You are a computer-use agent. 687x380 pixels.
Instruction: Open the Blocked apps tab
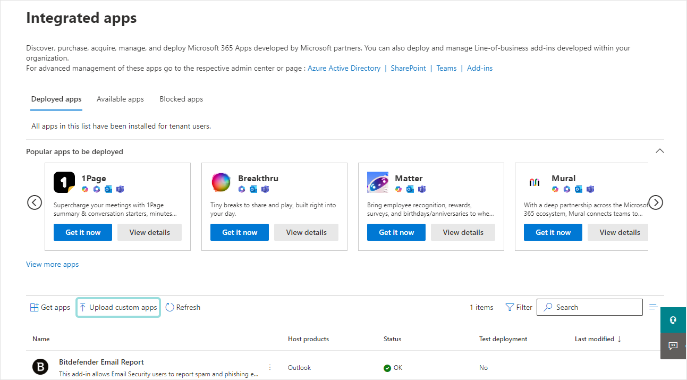[181, 99]
